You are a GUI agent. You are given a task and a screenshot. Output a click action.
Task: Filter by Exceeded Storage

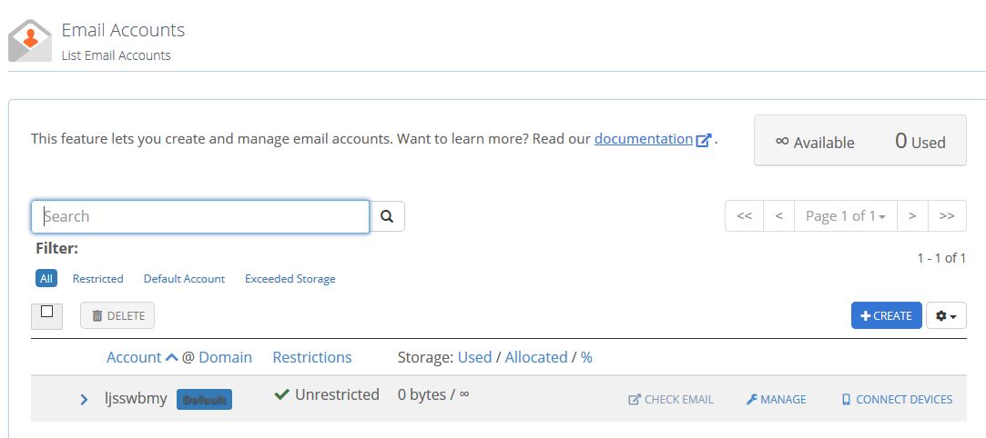coord(290,279)
